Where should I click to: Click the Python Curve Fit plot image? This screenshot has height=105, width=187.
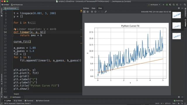(x=127, y=54)
